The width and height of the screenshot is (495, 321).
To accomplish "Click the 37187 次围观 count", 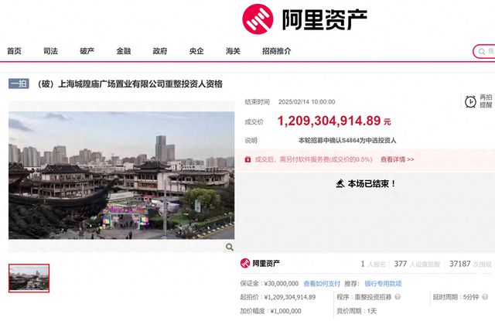I will pyautogui.click(x=470, y=264).
